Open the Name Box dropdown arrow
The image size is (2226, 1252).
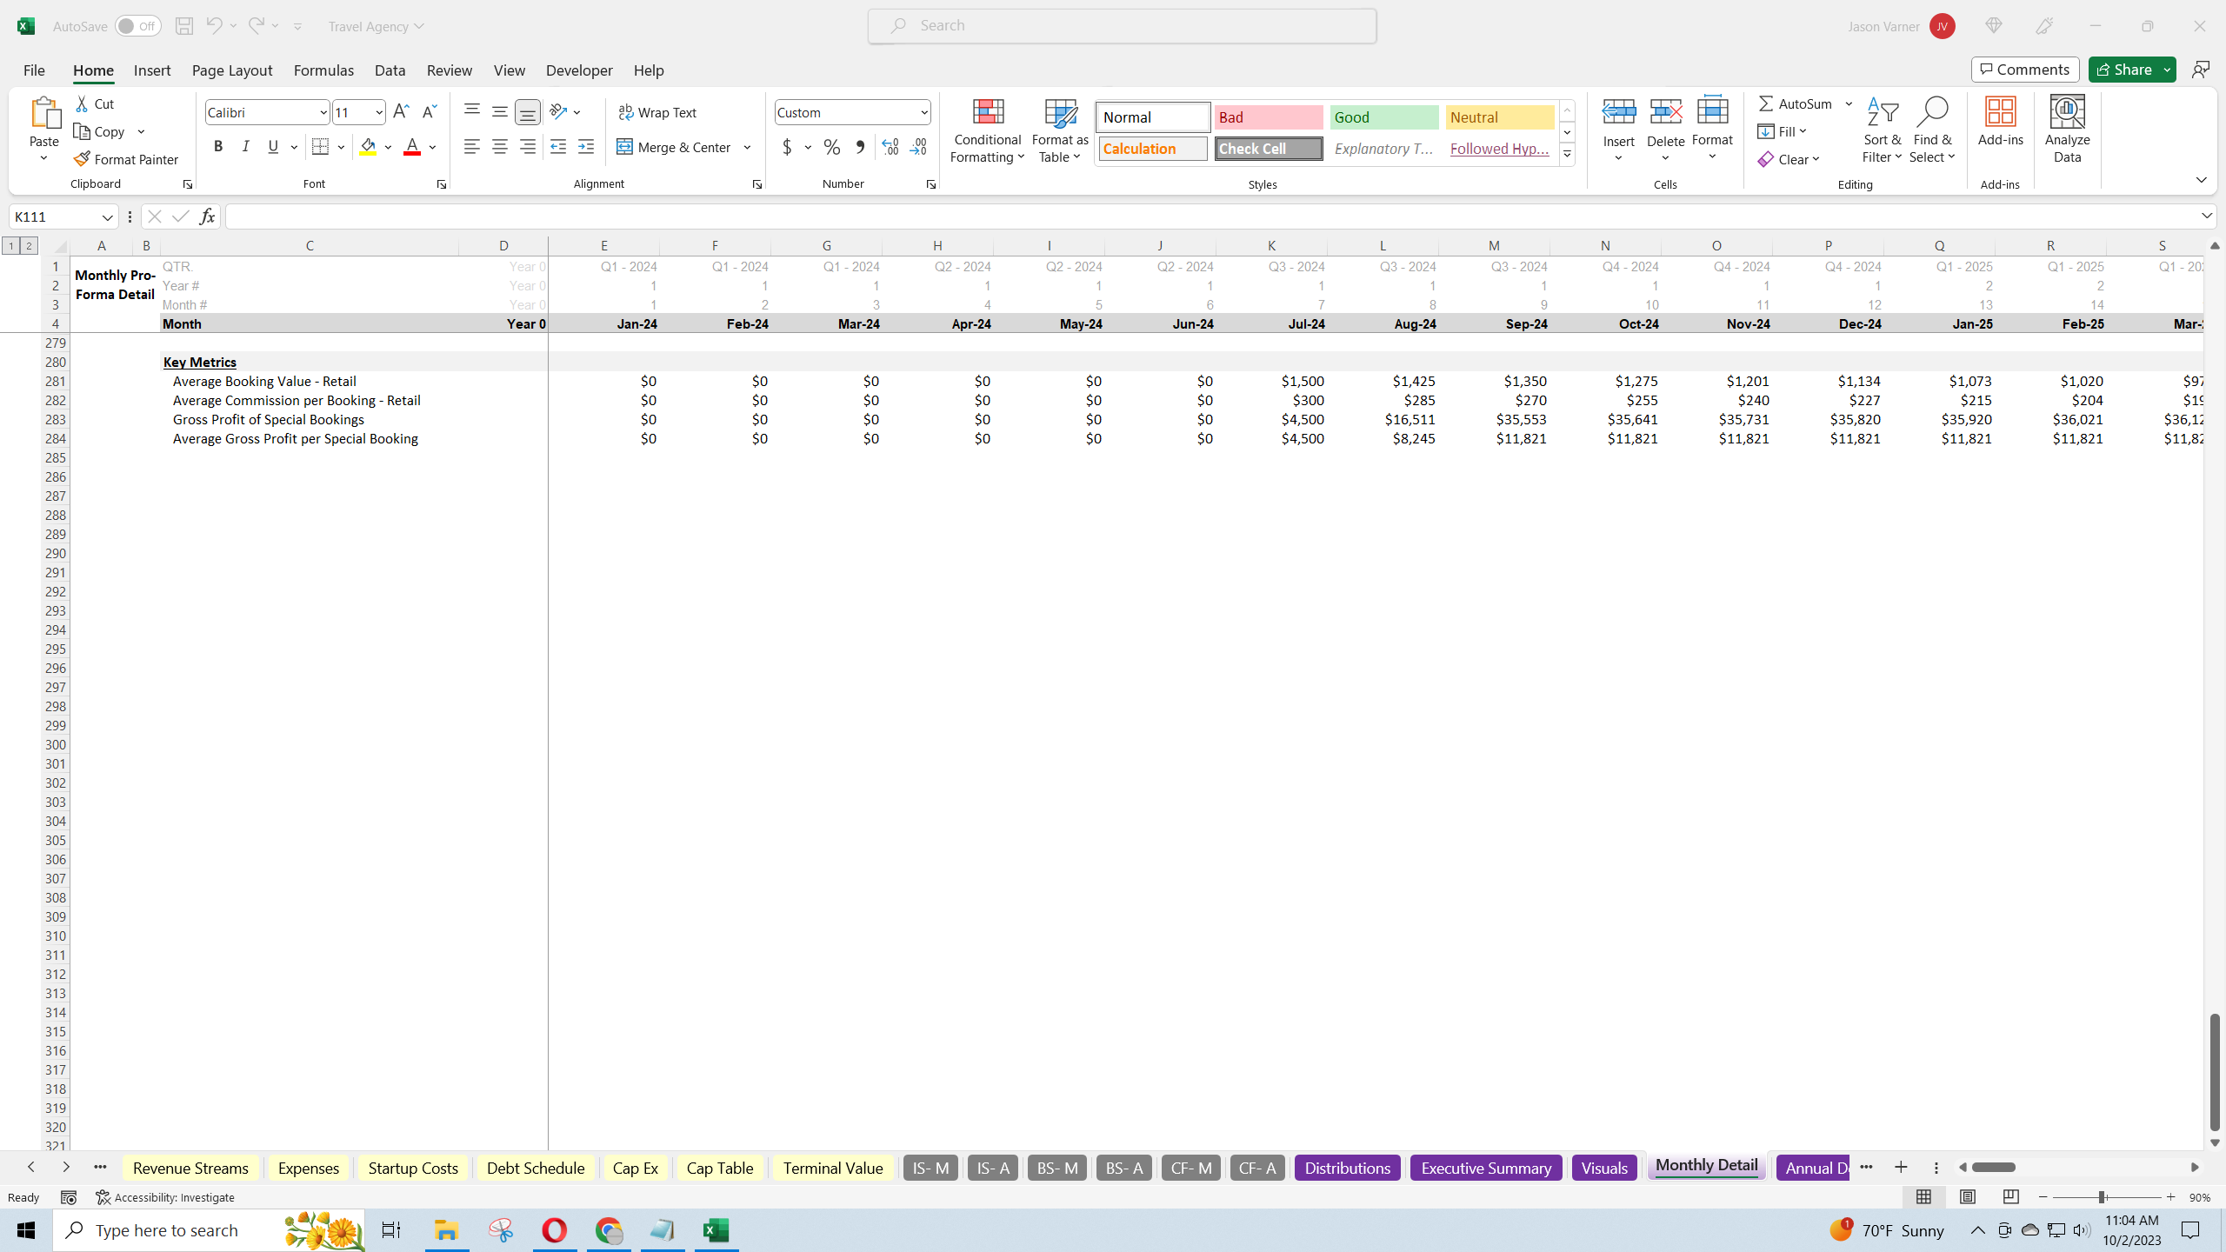[x=107, y=216]
